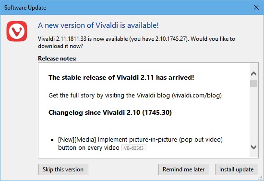Click the release notes scrollbar thumb
The image size is (264, 181).
[253, 83]
